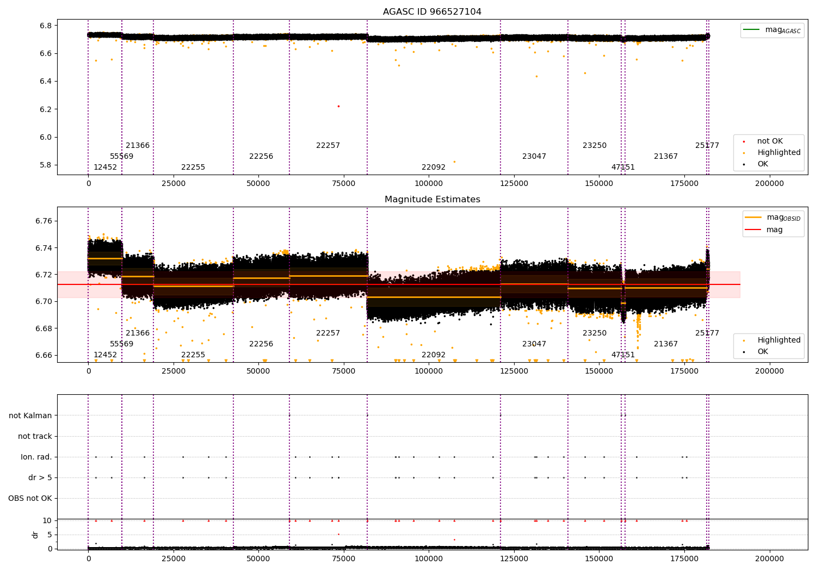Screen dimensions: 816x571
Task: Click obsid label 12452 in top plot
Action: tap(105, 167)
